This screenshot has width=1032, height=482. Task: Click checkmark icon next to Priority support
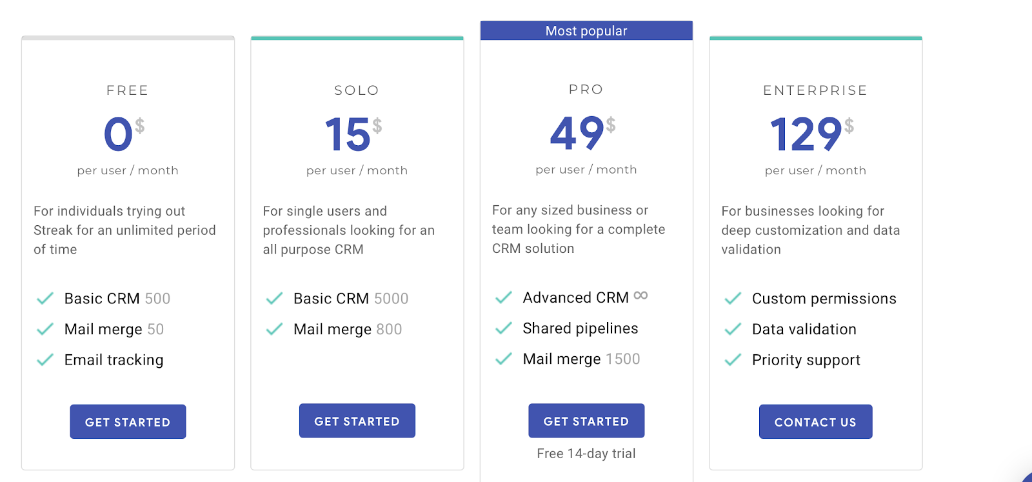click(x=733, y=360)
